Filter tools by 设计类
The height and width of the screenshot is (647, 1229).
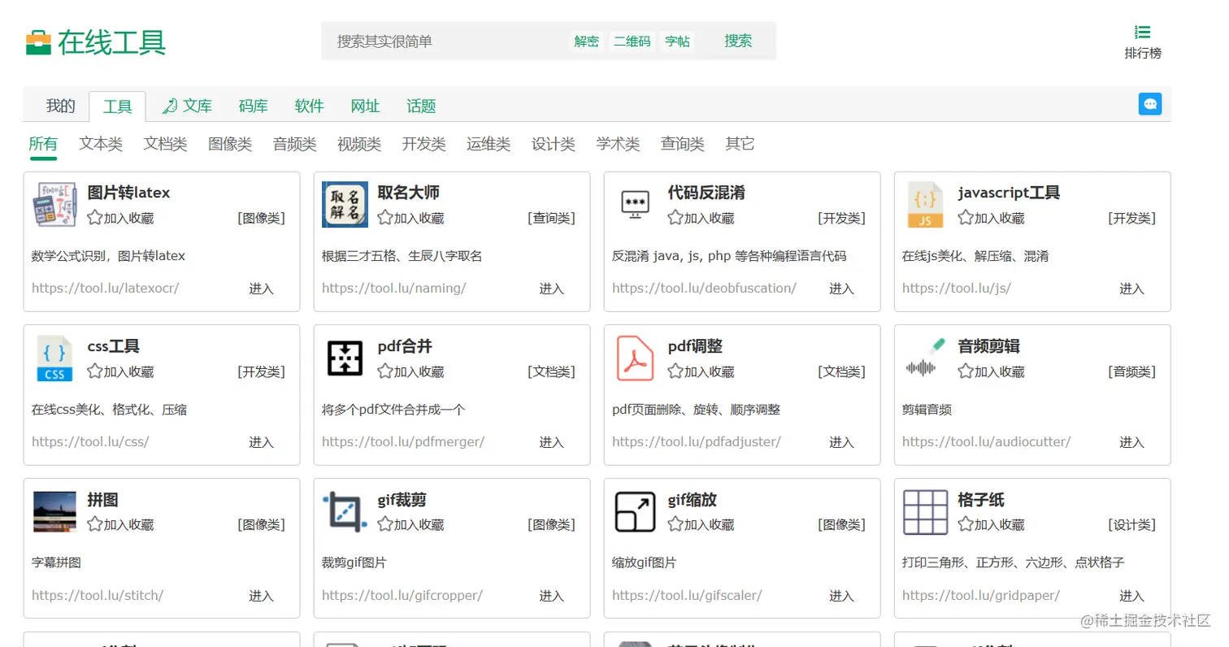[554, 144]
